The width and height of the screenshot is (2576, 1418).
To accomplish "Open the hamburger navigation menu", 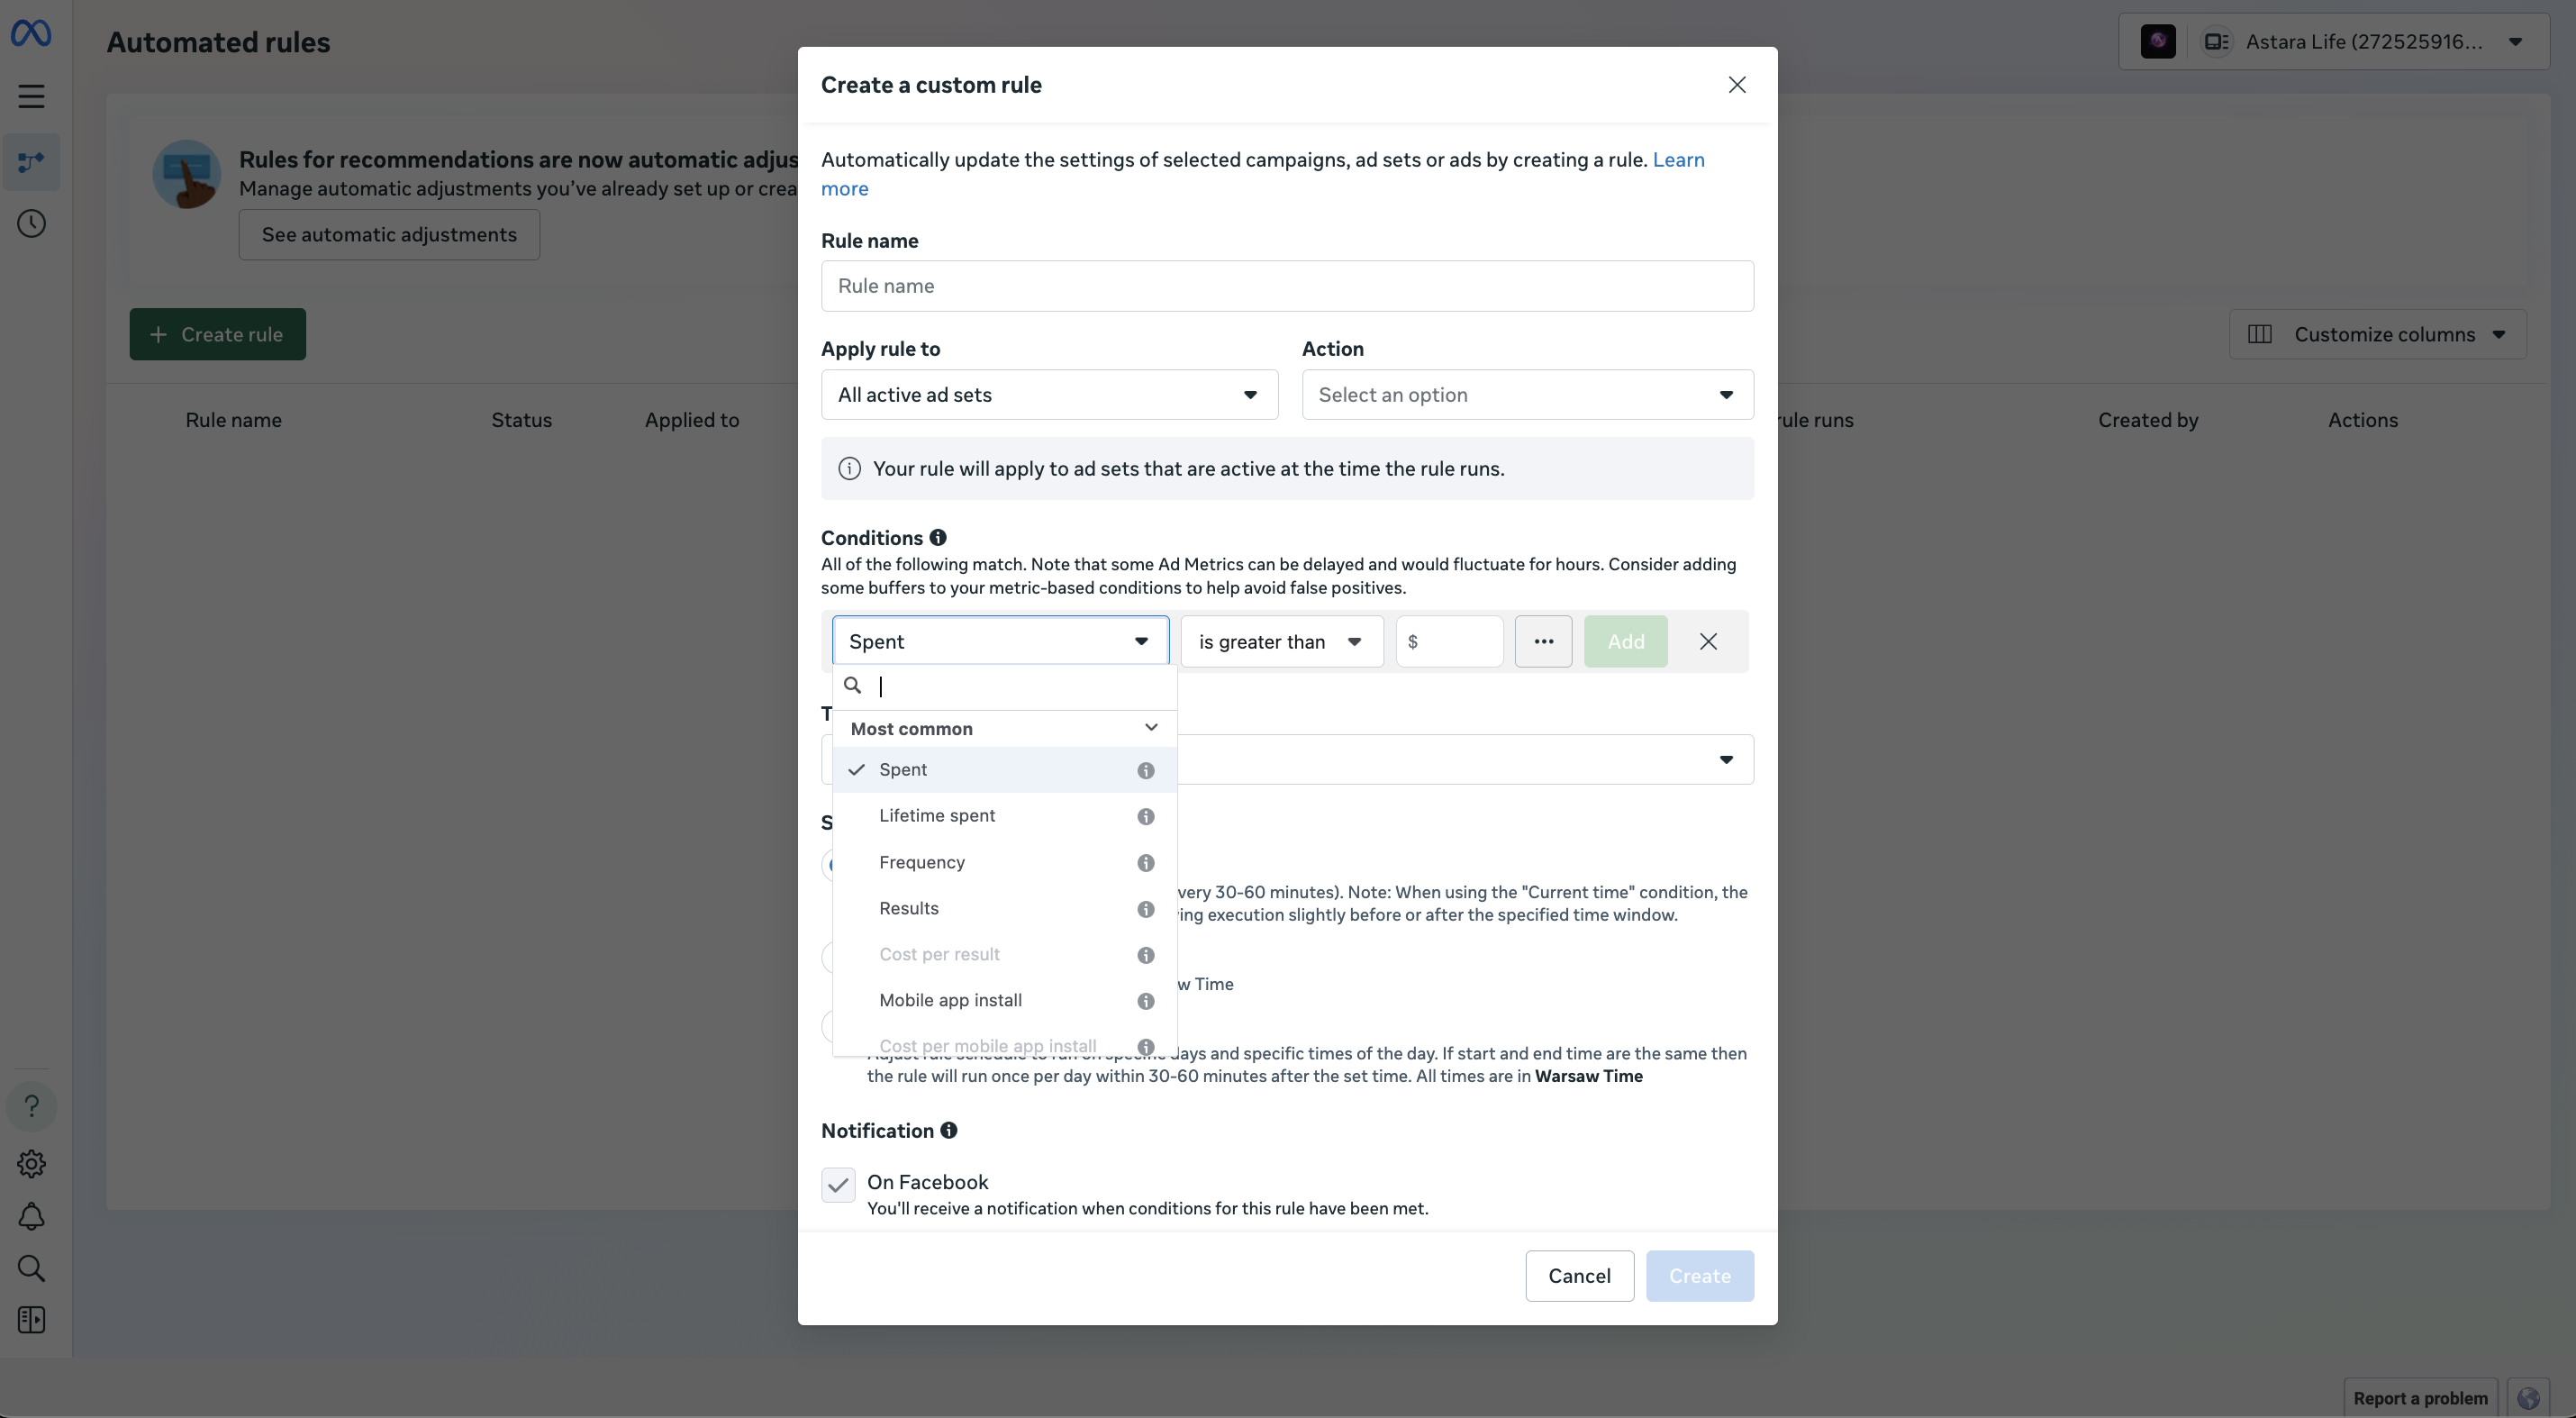I will point(31,96).
